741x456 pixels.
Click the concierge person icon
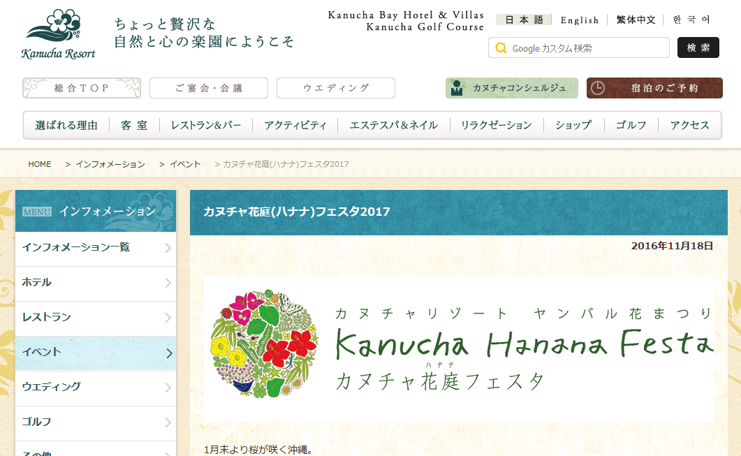pyautogui.click(x=457, y=88)
